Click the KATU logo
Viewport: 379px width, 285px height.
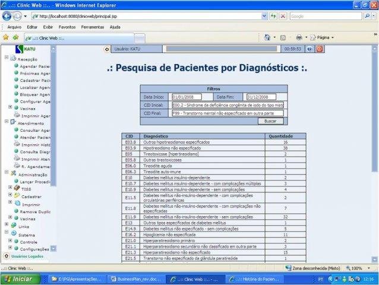pos(26,49)
